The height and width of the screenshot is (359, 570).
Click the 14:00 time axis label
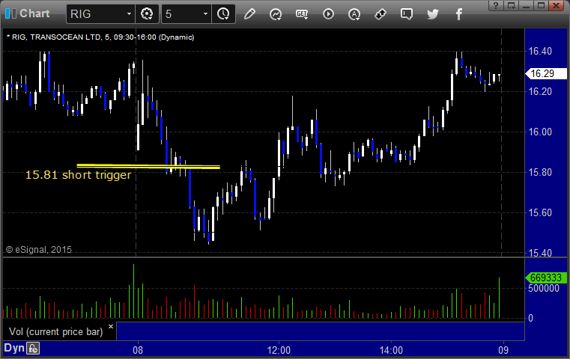point(391,350)
